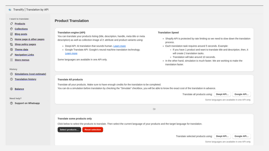The image size is (269, 151).
Task: Open the Products translation page
Action: tap(20, 23)
